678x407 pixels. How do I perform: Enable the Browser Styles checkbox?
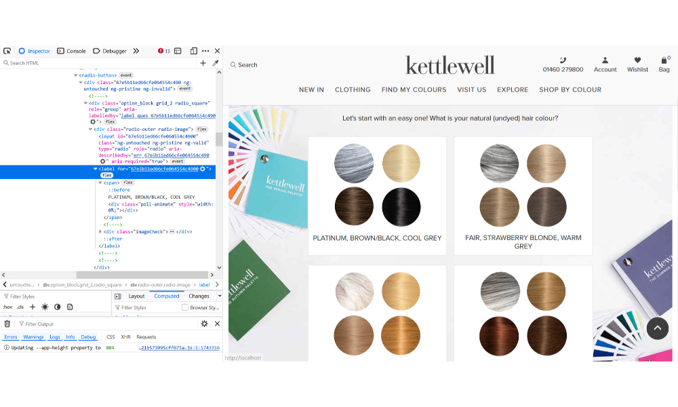coord(185,307)
